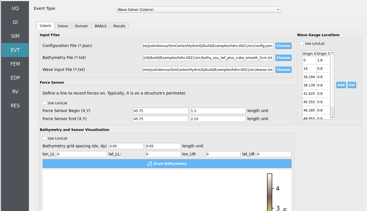
Task: Edit Force Sensor Begin X field
Action: pos(161,111)
